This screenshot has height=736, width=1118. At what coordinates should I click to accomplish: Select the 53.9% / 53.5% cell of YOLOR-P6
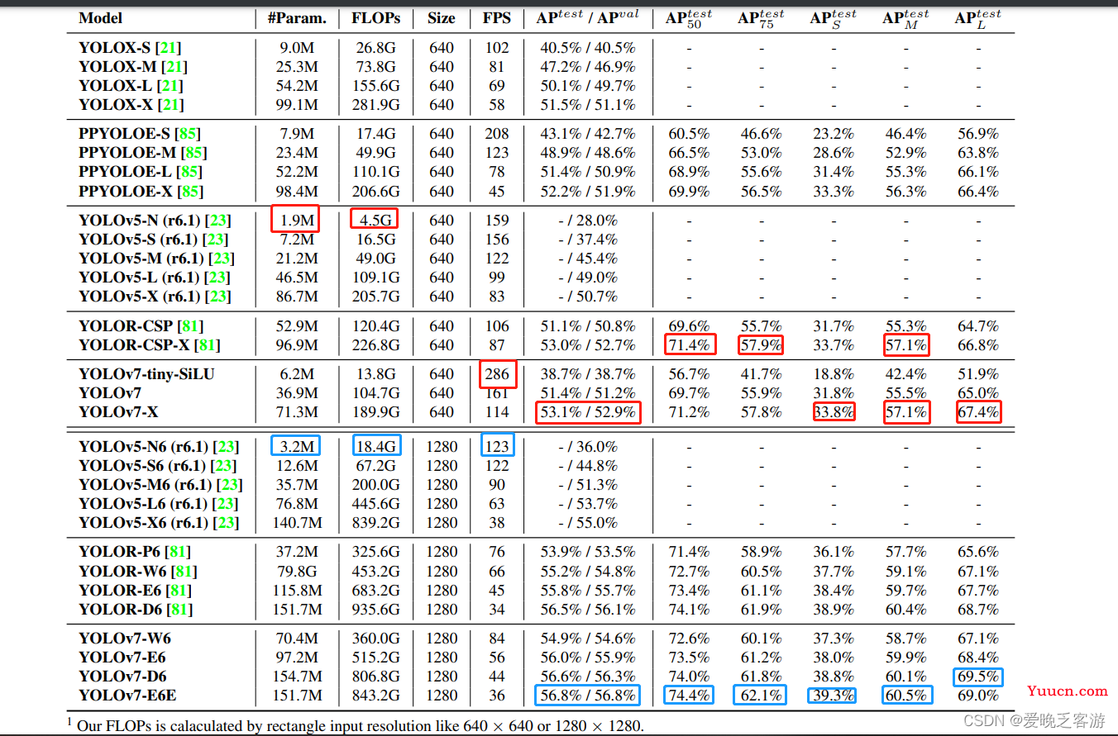(x=588, y=552)
